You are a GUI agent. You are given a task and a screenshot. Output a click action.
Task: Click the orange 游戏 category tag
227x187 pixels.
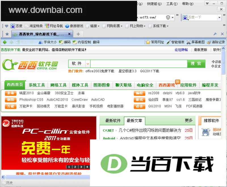[139, 99]
